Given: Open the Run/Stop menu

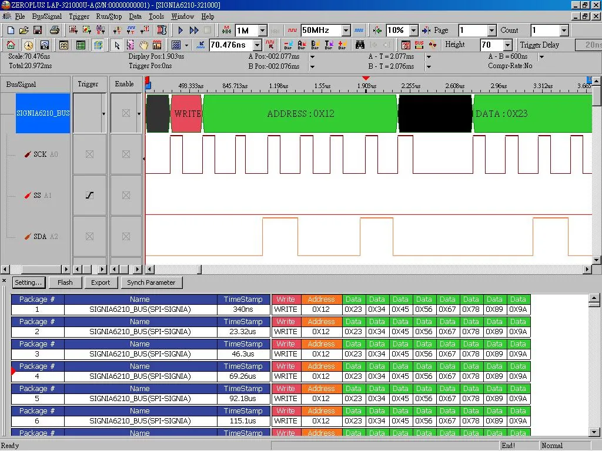Looking at the screenshot, I should pos(109,16).
